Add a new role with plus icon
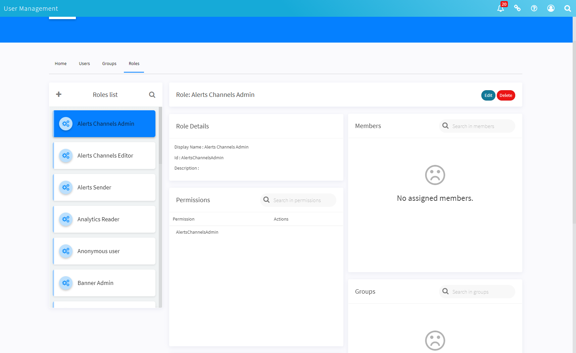 coord(59,95)
